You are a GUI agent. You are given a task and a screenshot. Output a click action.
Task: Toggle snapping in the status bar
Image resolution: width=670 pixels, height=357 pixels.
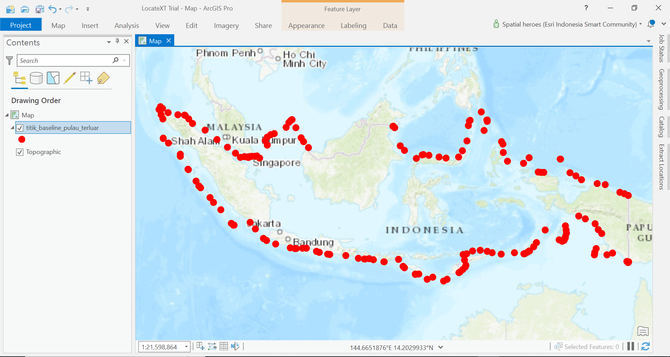[200, 346]
